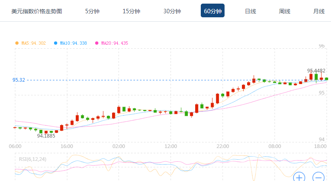Open the 月线 monthly chart
The height and width of the screenshot is (181, 331).
click(x=319, y=11)
